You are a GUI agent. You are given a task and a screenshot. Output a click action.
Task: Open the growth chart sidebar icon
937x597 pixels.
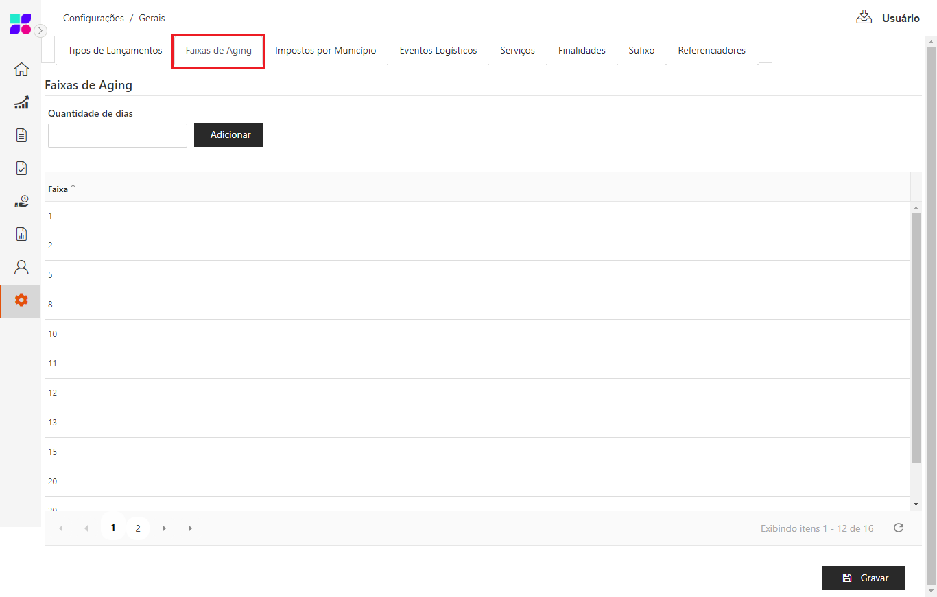[x=21, y=103]
